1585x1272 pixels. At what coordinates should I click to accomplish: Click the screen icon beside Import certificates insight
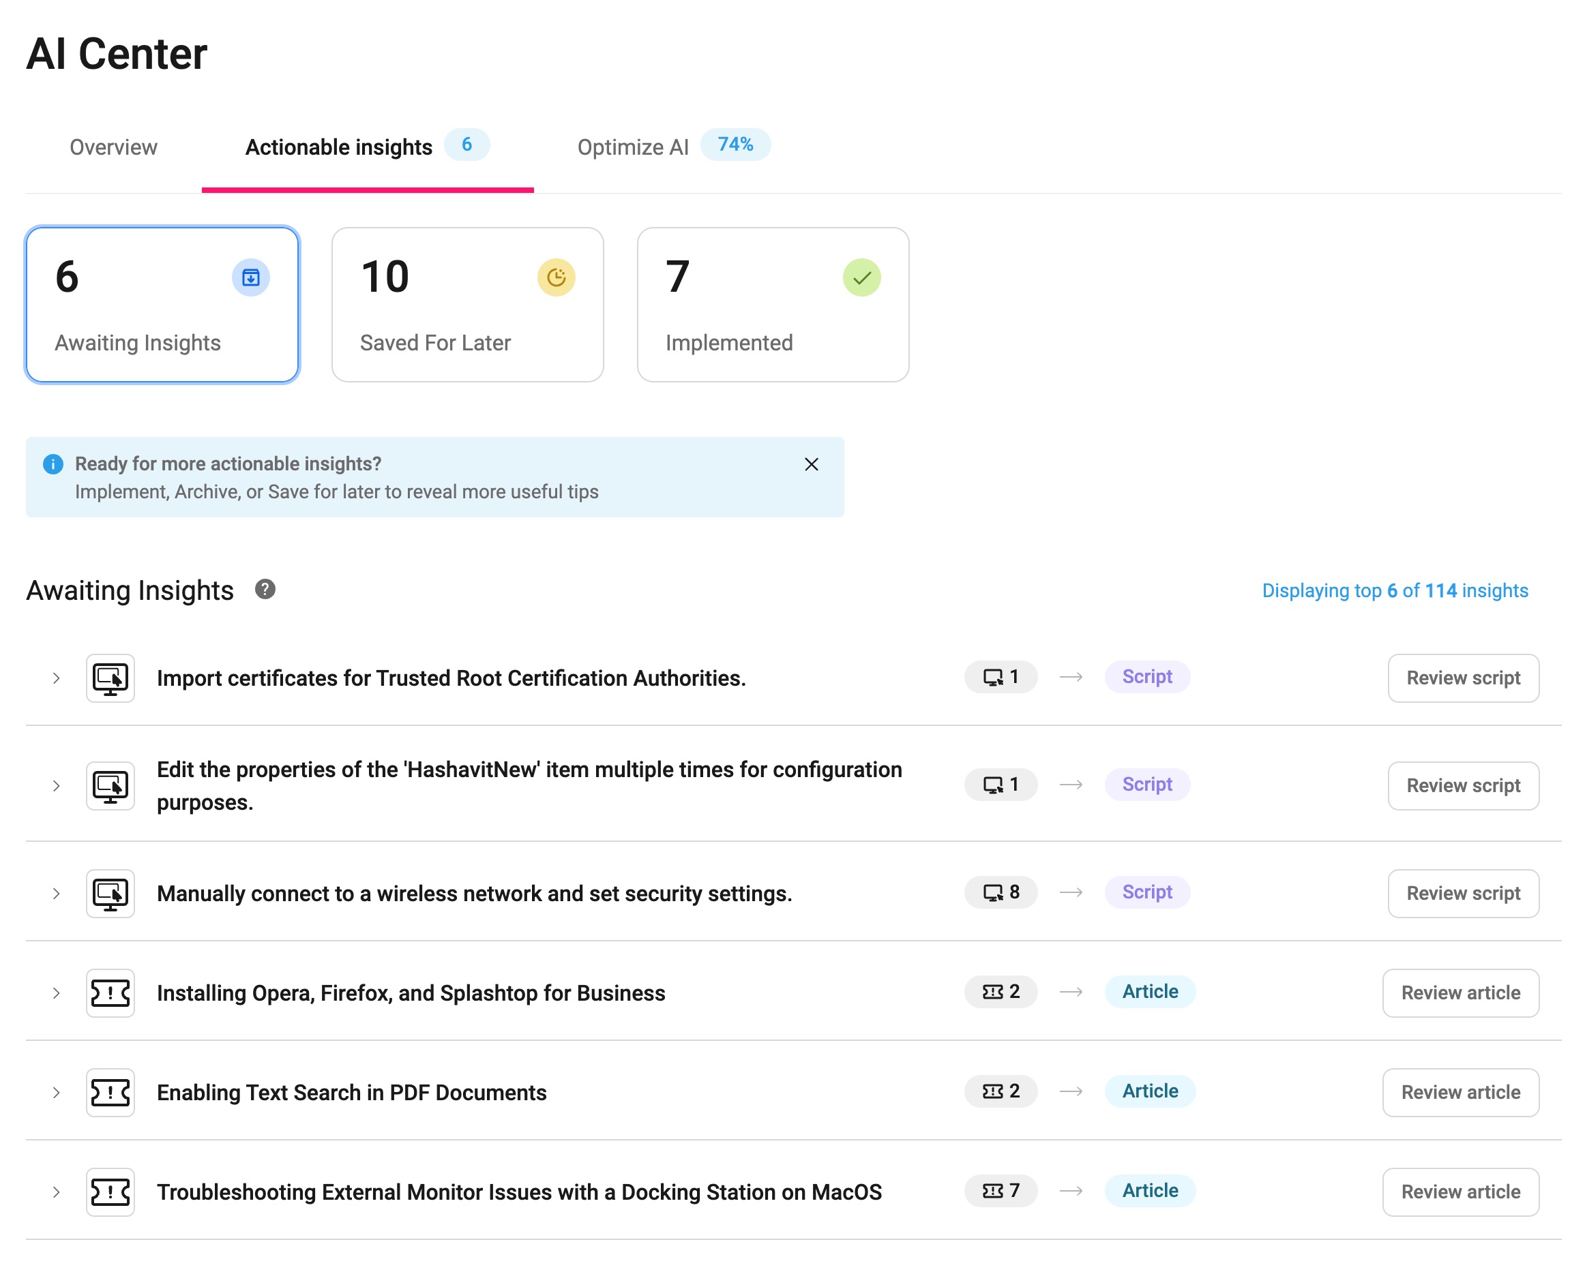[110, 678]
